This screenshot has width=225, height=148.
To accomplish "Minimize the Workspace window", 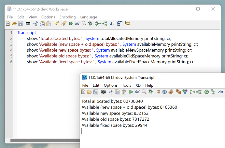I will 183,9.
